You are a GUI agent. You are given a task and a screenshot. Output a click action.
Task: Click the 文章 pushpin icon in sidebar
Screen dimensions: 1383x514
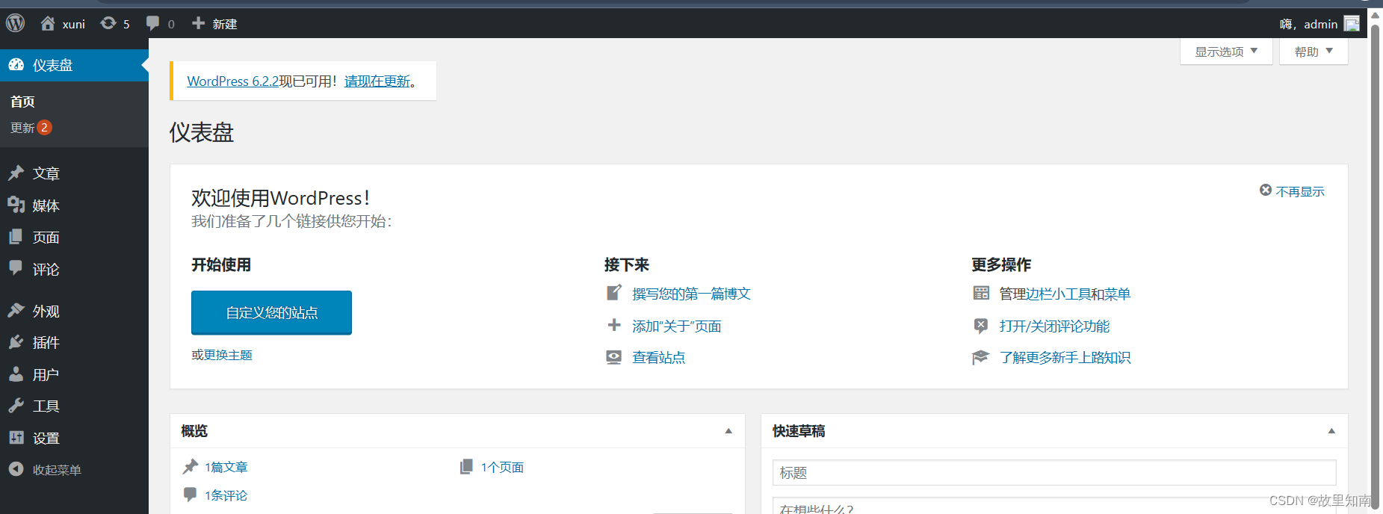tap(16, 173)
